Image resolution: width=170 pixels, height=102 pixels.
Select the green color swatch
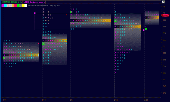pos(18,5)
